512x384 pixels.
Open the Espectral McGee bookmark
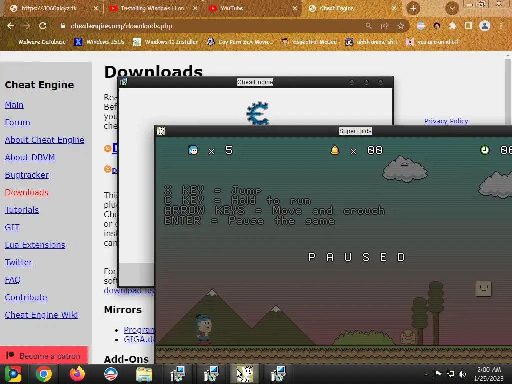click(x=309, y=42)
